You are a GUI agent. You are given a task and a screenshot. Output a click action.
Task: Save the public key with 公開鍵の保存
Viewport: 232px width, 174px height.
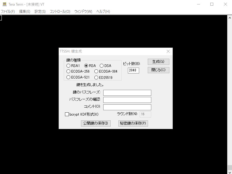tap(96, 123)
